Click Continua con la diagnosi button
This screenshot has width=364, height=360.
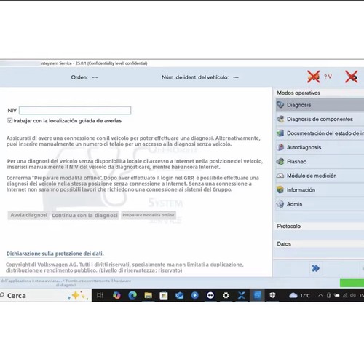point(84,216)
